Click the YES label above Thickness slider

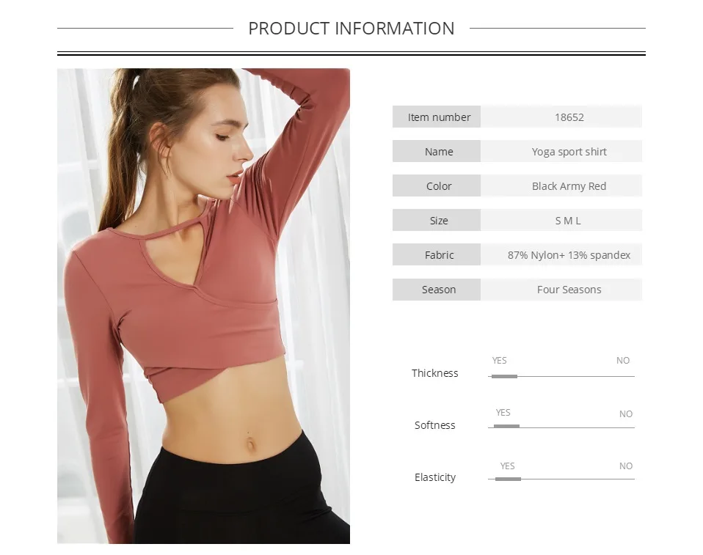[499, 361]
